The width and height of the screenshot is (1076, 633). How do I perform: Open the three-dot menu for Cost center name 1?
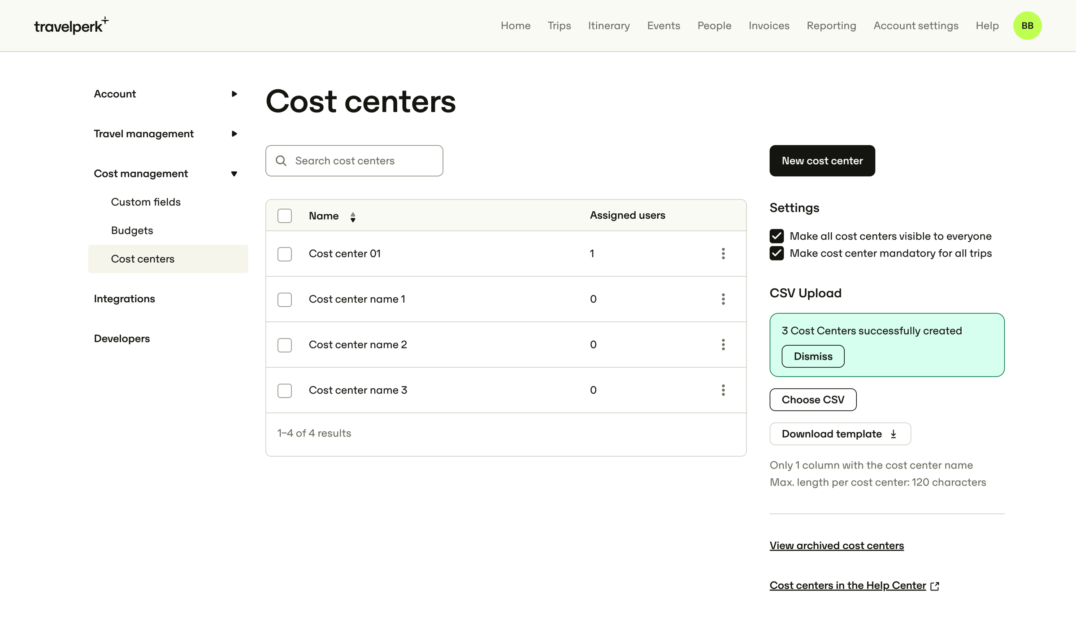coord(723,299)
